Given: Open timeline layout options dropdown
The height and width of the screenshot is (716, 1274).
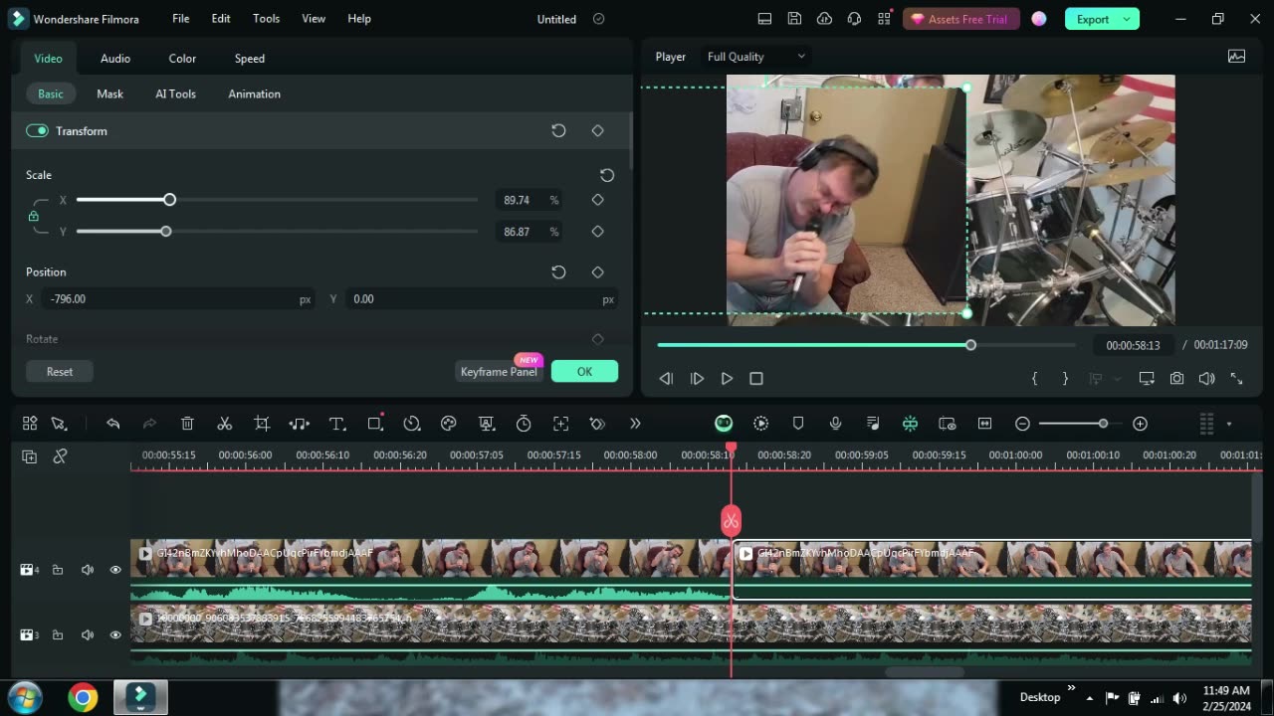Looking at the screenshot, I should (1229, 425).
